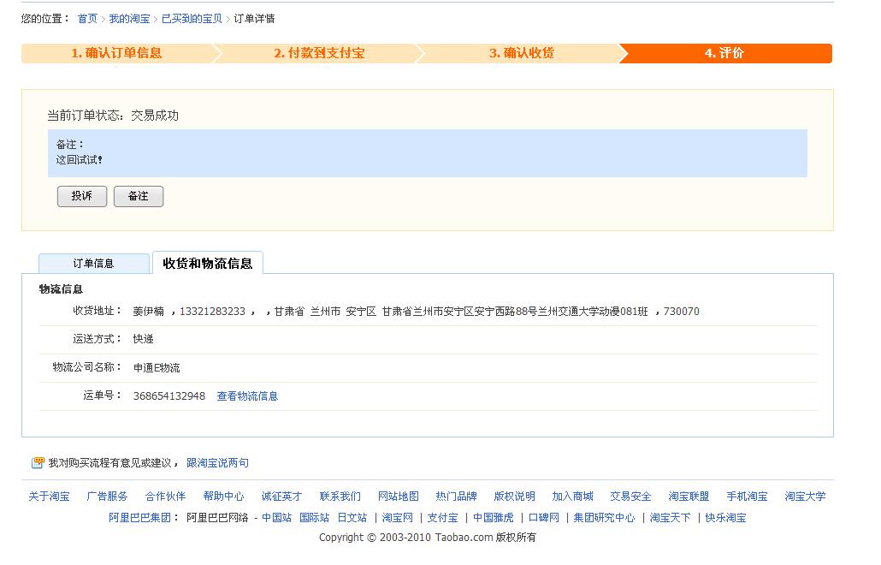The height and width of the screenshot is (565, 881).
Task: Select the 收货和物流信息 tab
Action: (208, 263)
